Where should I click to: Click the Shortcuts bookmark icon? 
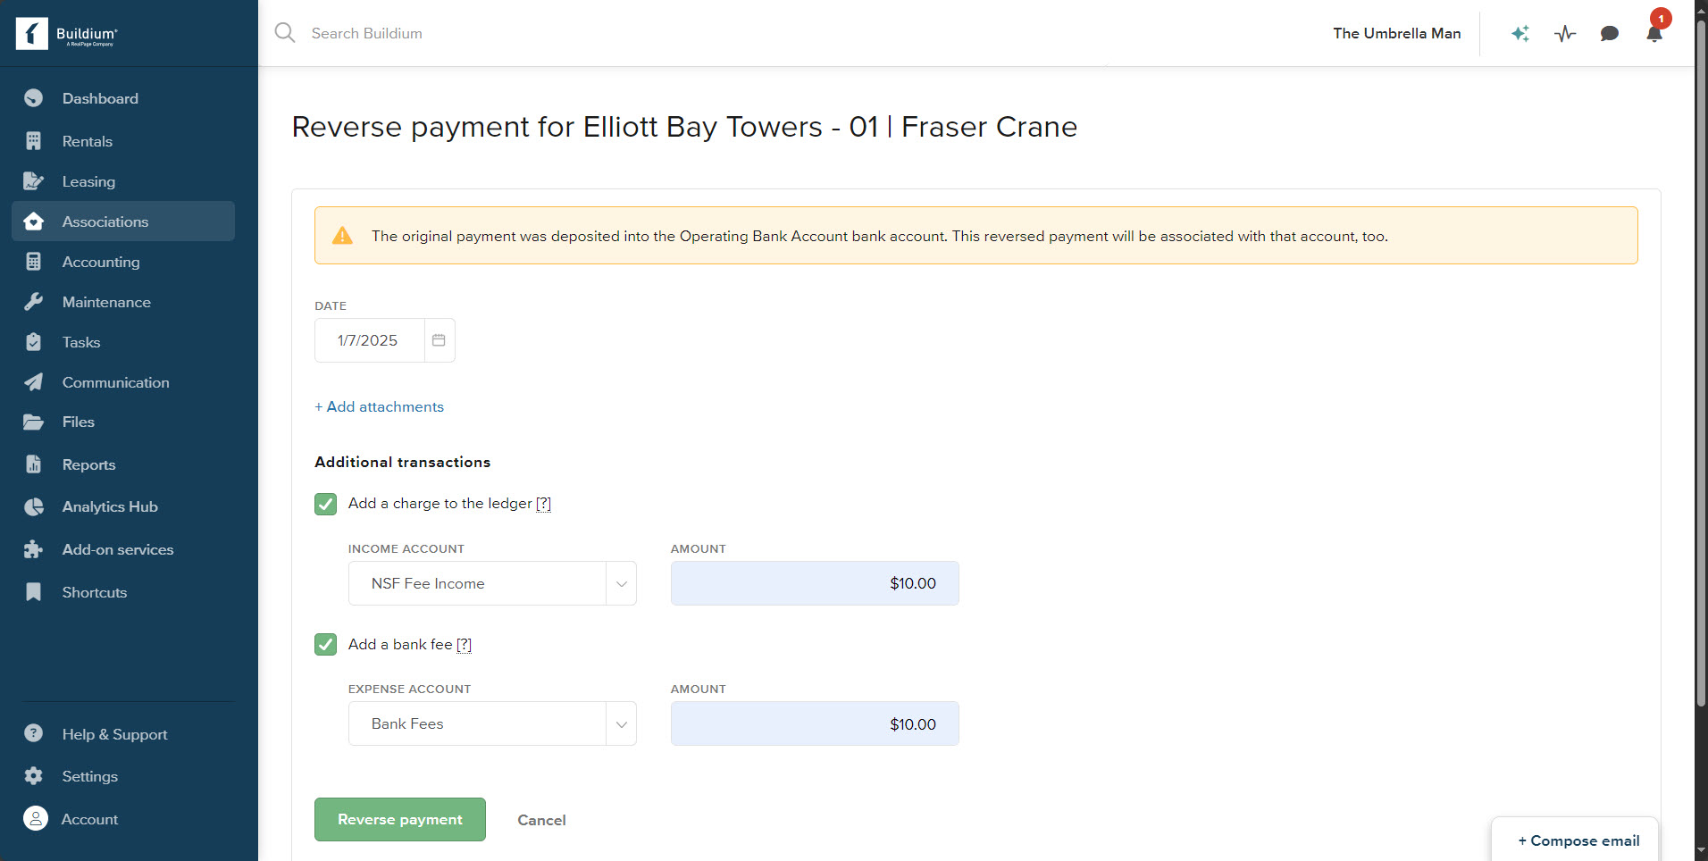[34, 592]
